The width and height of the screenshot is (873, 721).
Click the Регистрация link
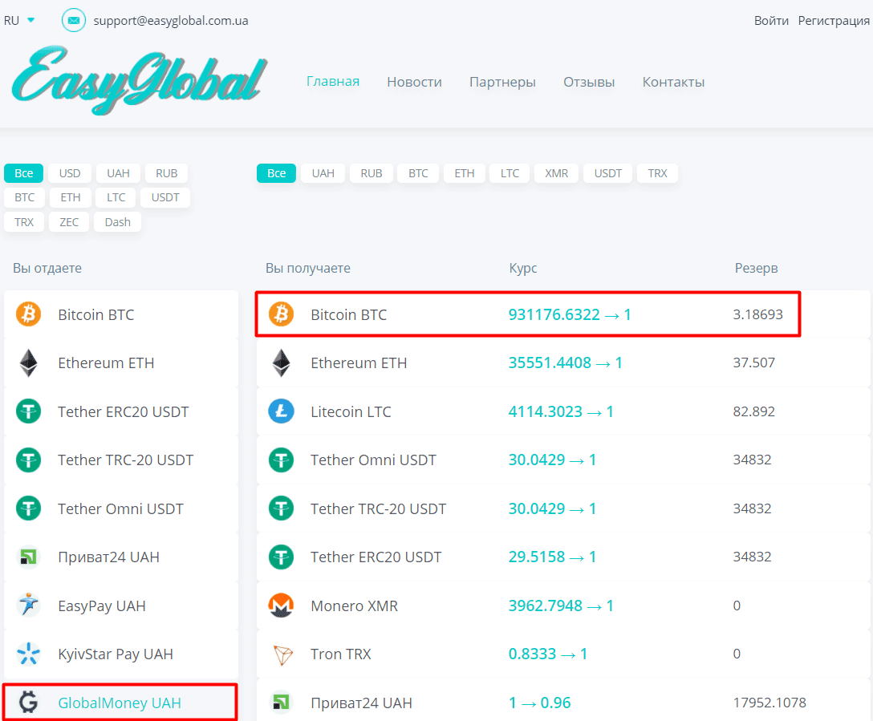(x=834, y=20)
